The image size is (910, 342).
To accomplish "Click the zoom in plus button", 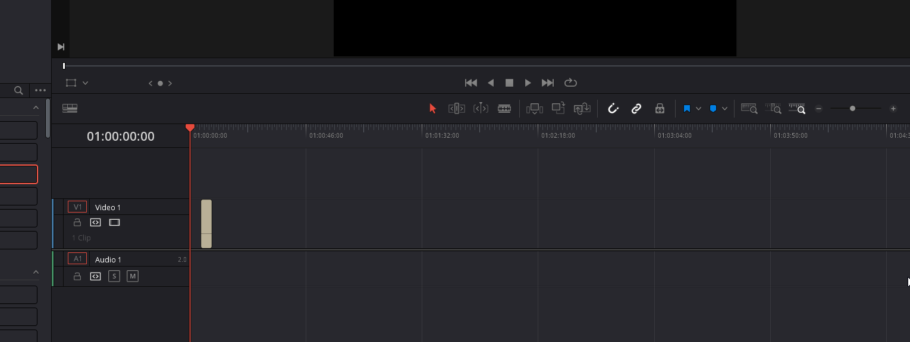I will click(x=893, y=109).
